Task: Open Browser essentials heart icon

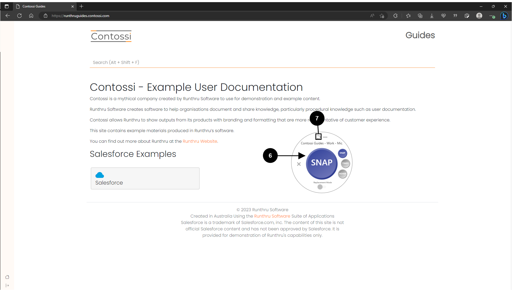Action: pyautogui.click(x=443, y=16)
